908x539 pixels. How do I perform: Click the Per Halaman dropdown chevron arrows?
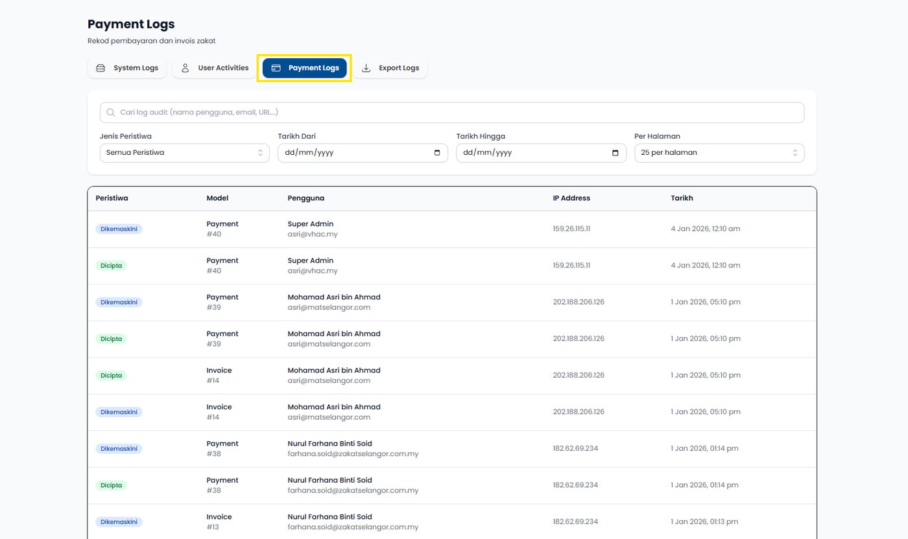coord(795,153)
